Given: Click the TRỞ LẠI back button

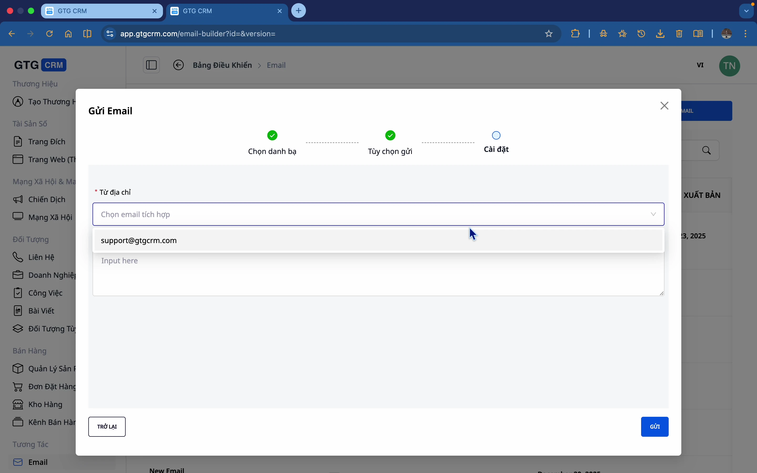Looking at the screenshot, I should click(x=107, y=426).
